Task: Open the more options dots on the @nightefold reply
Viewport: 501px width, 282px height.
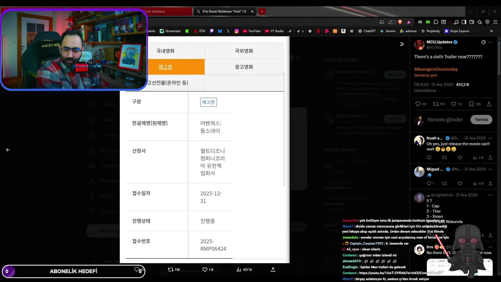Action: coord(490,195)
